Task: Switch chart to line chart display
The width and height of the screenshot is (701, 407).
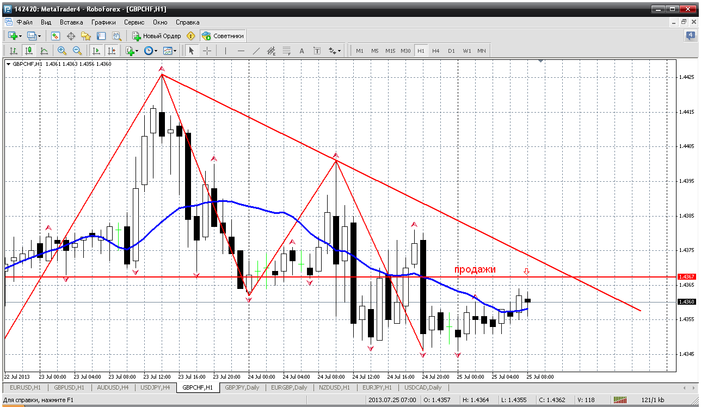Action: (x=44, y=51)
